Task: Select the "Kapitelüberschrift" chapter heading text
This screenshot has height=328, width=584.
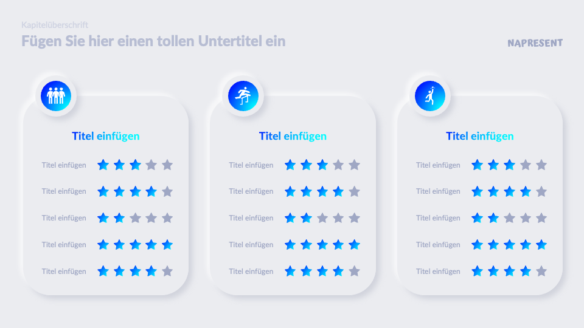Action: [x=55, y=25]
